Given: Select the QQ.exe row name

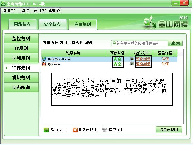Looking at the screenshot, I should tap(54, 64).
